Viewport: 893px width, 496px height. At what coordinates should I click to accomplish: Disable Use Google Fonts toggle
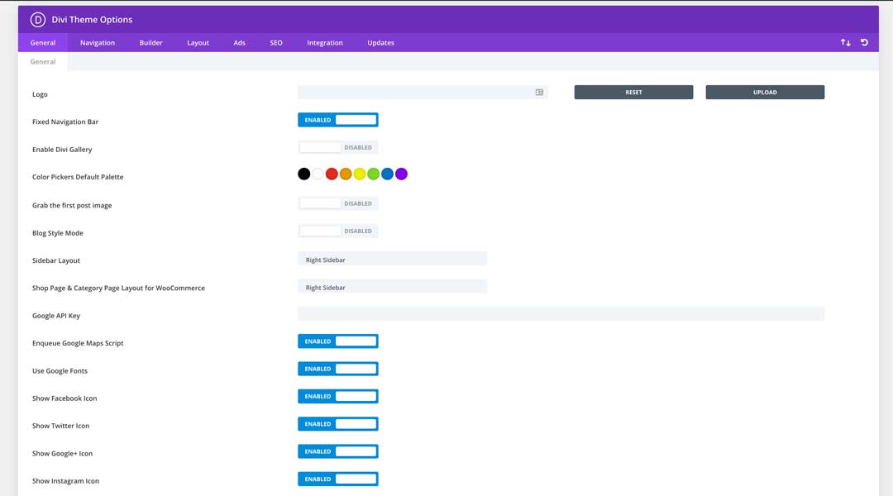(337, 369)
